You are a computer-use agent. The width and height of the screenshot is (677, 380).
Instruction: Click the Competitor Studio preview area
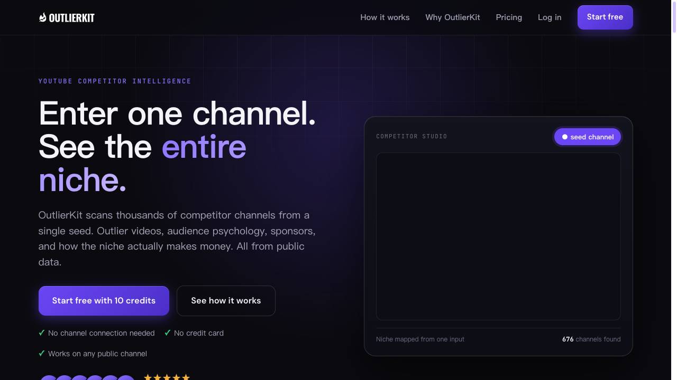(x=498, y=236)
